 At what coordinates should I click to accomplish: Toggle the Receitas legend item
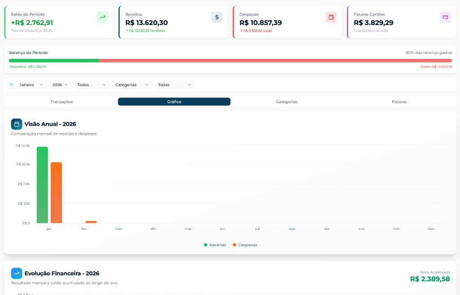pyautogui.click(x=215, y=245)
